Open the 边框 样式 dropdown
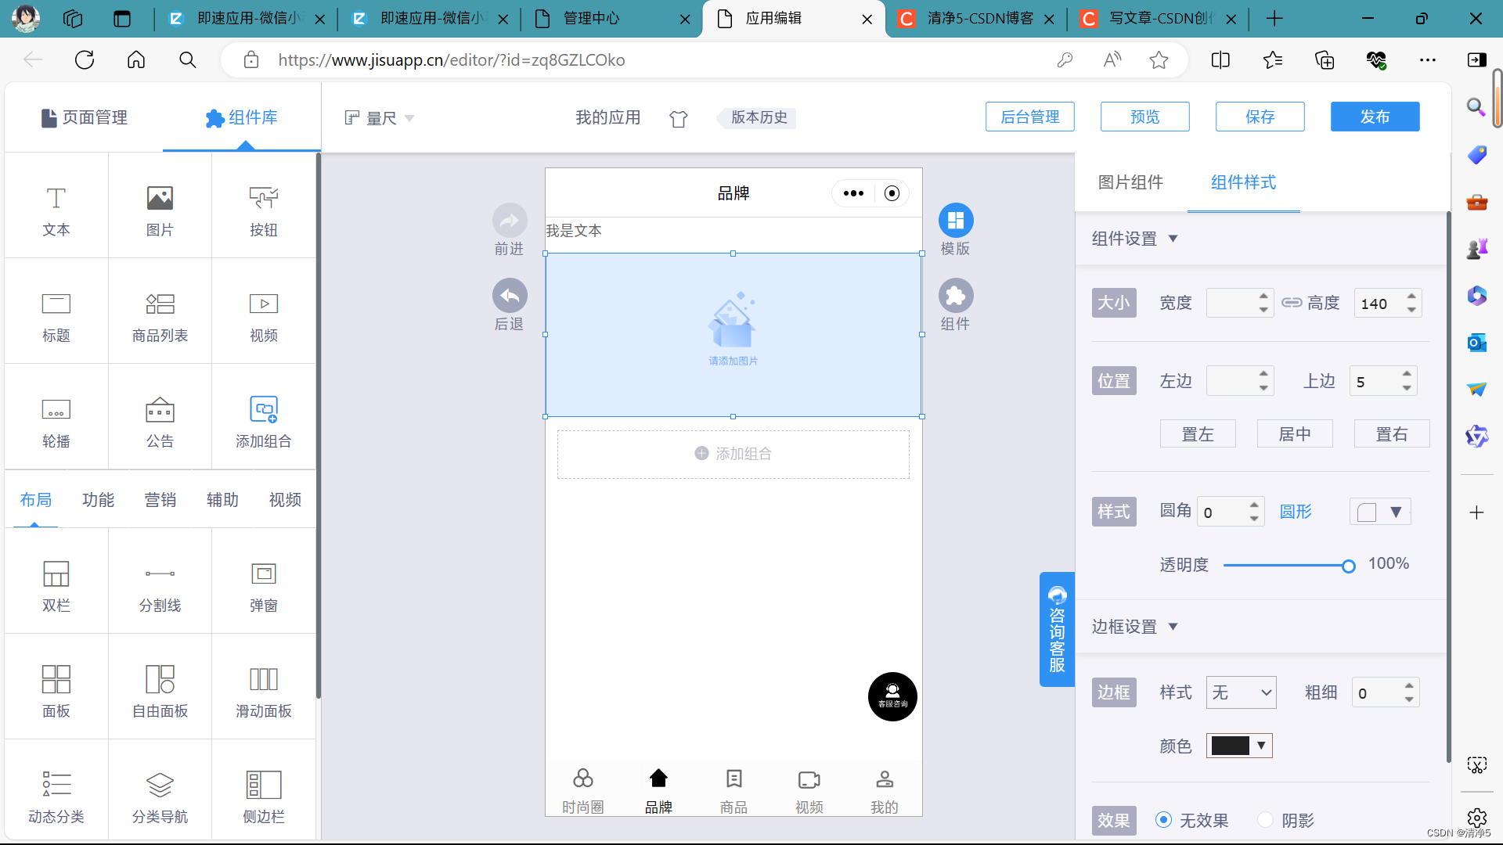 1241,692
